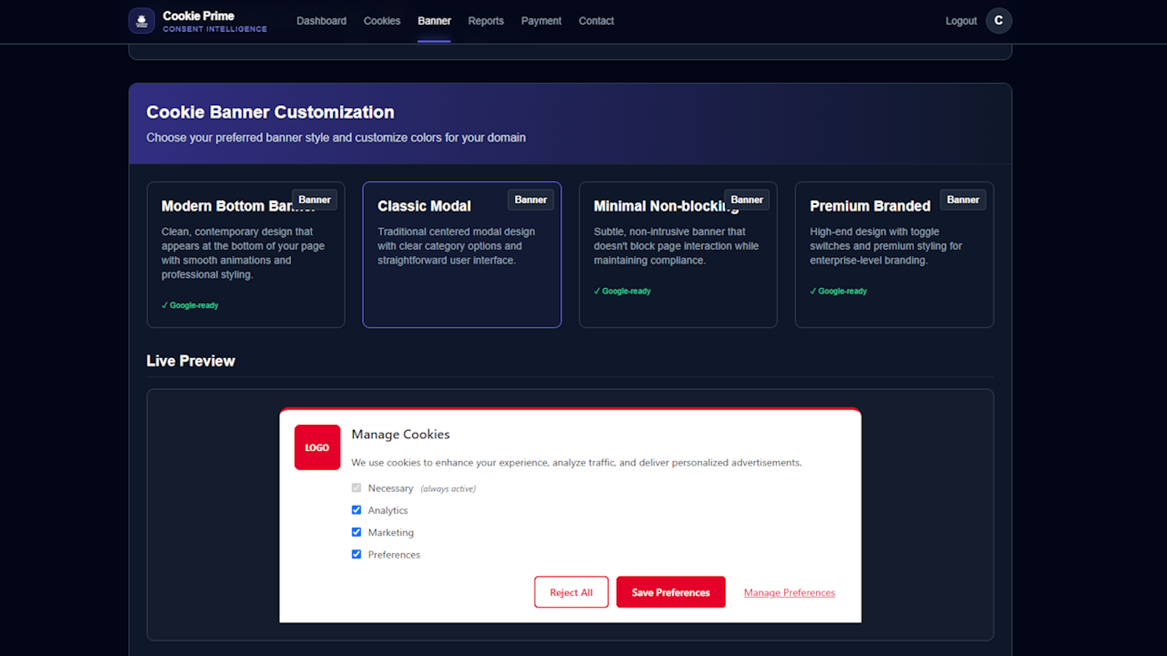Click Google-ready label under Premium Branded
Screen dimensions: 1167x656
click(838, 291)
